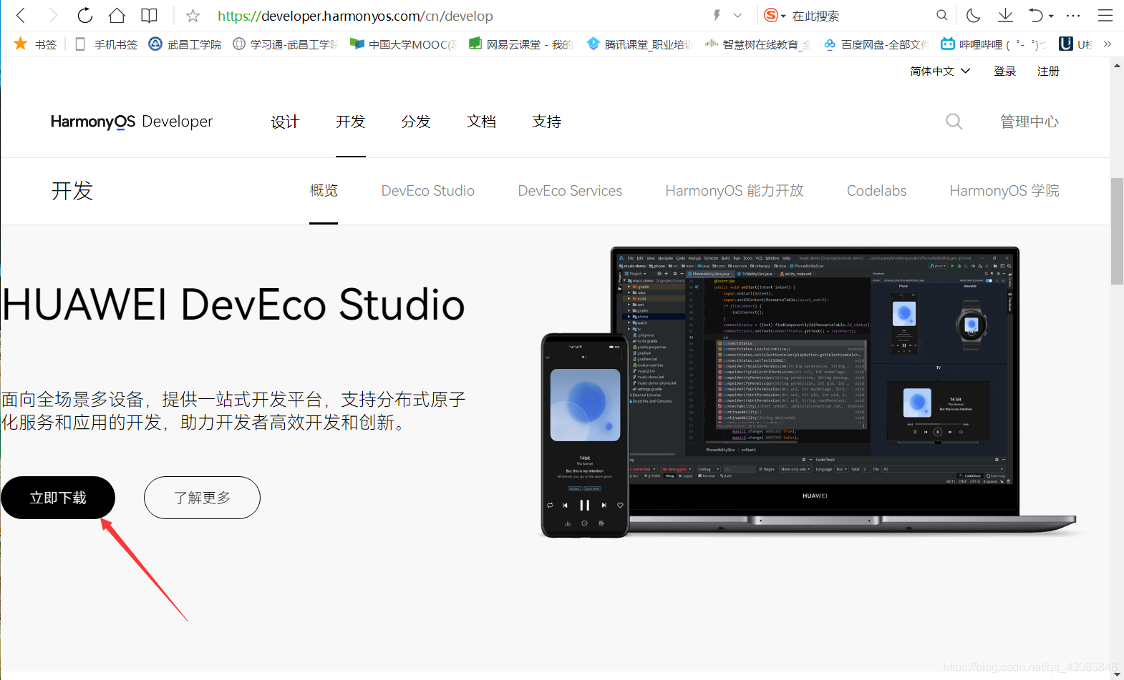Viewport: 1124px width, 680px height.
Task: Open the 设计 navigation menu
Action: (285, 122)
